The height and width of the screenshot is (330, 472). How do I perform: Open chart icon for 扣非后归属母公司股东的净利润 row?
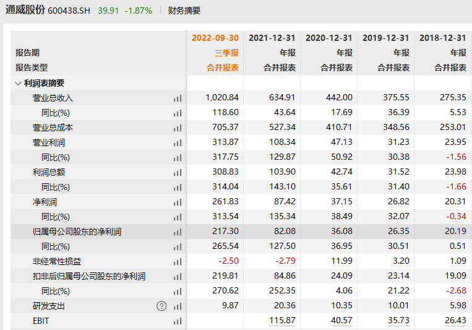click(178, 277)
